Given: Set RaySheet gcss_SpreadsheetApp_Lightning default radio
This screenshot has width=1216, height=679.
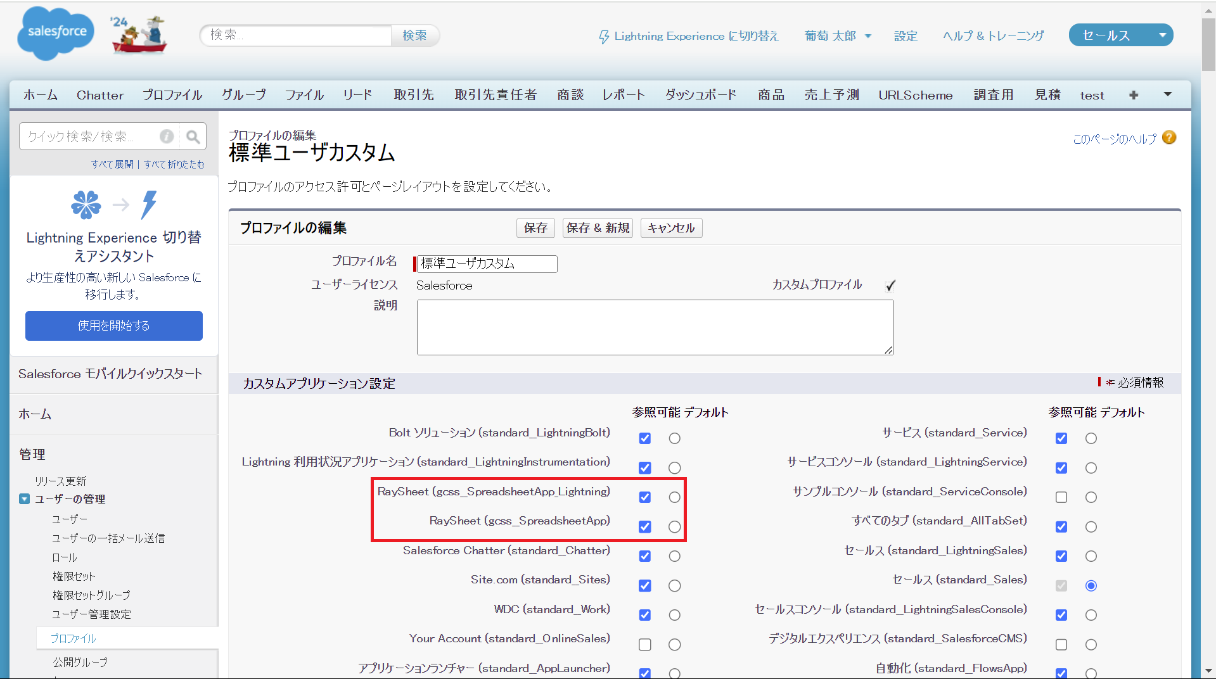Looking at the screenshot, I should (675, 497).
